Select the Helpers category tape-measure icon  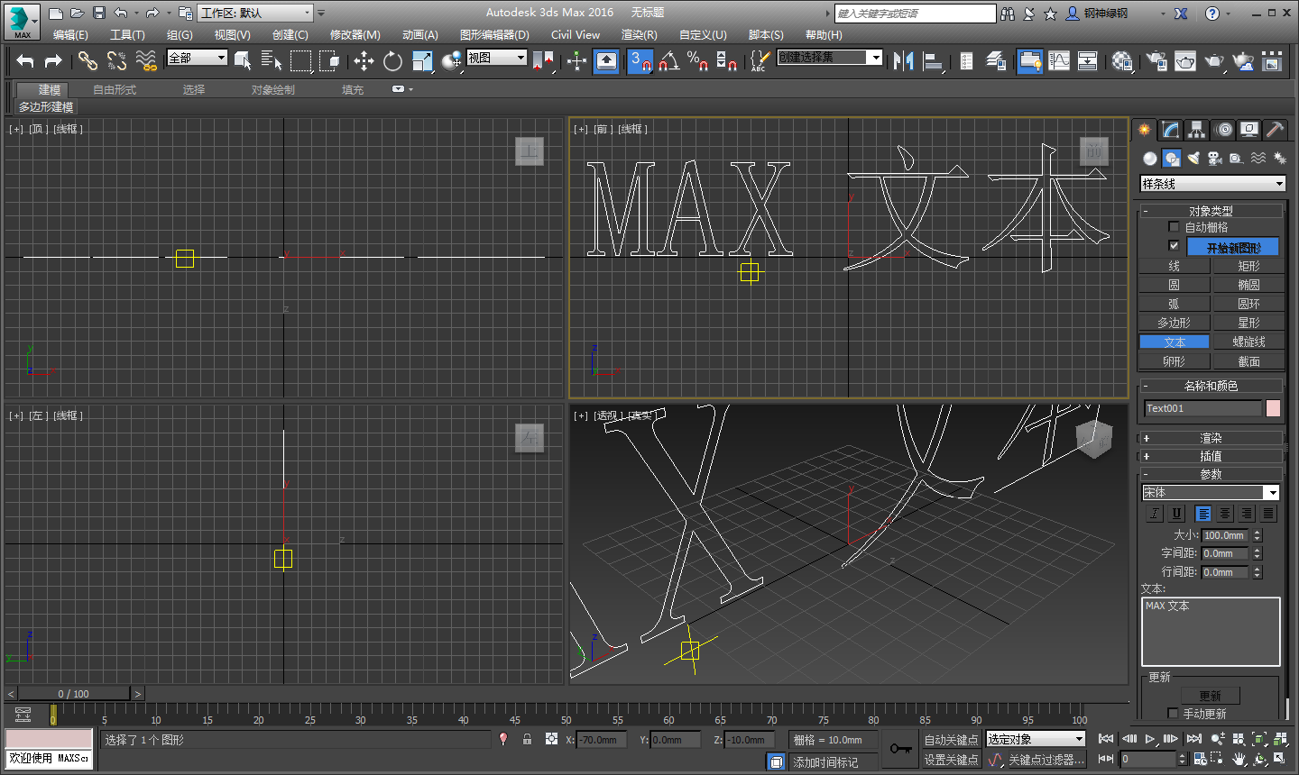pos(1236,158)
